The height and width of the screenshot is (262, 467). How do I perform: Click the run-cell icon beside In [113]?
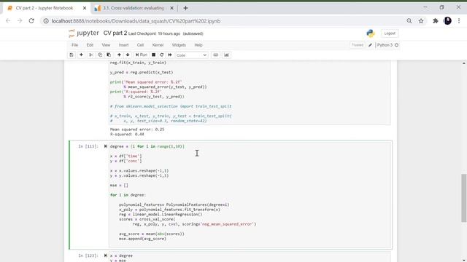pyautogui.click(x=105, y=146)
